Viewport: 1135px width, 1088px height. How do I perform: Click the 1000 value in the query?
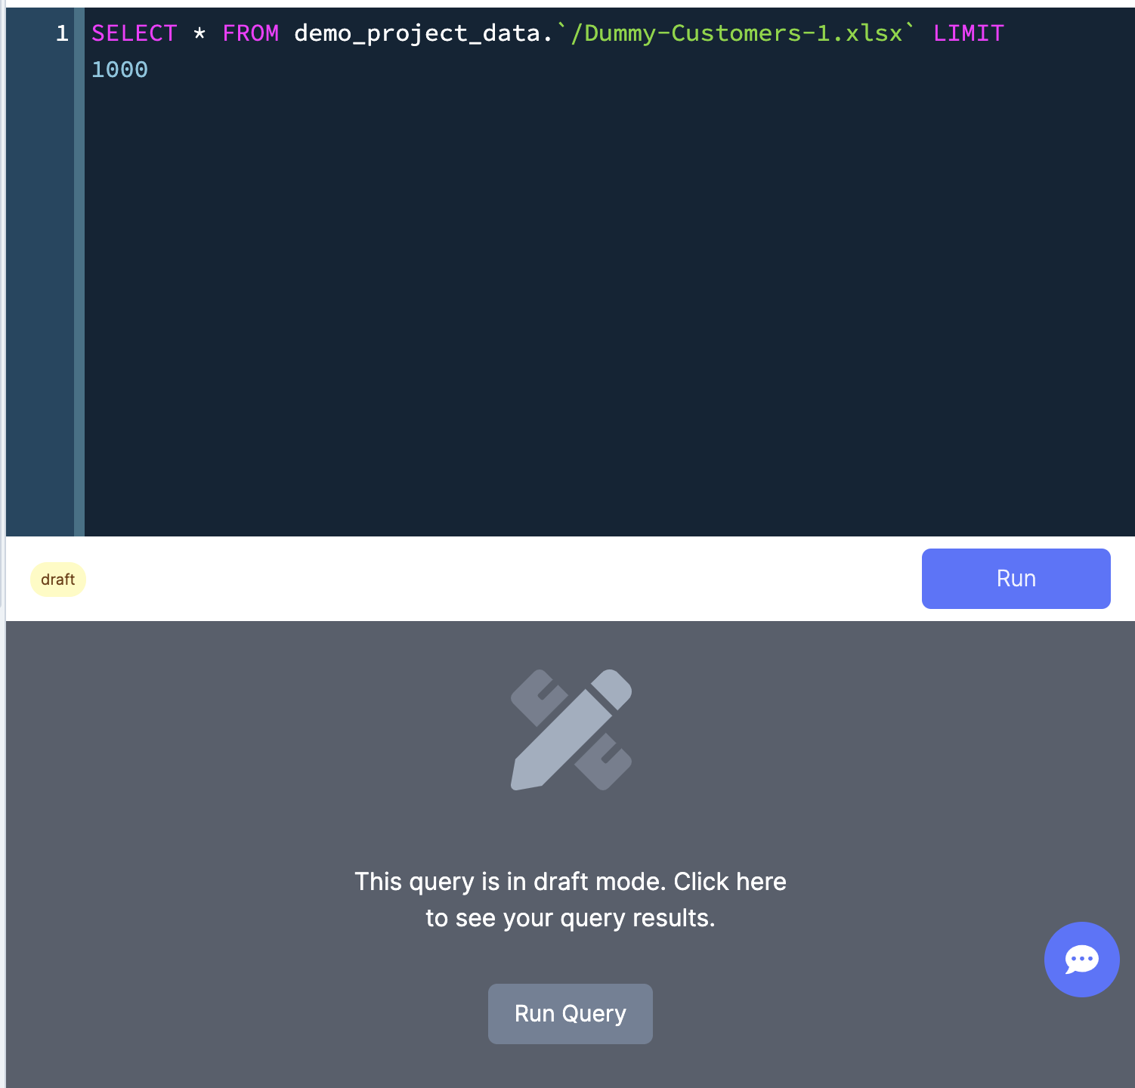click(x=119, y=70)
